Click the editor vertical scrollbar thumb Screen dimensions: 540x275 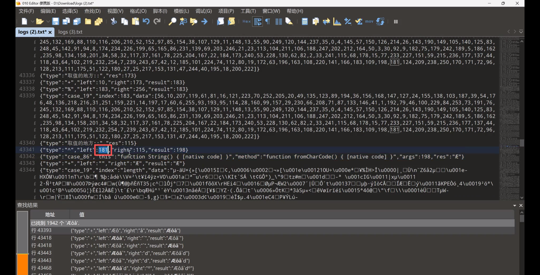click(x=522, y=143)
